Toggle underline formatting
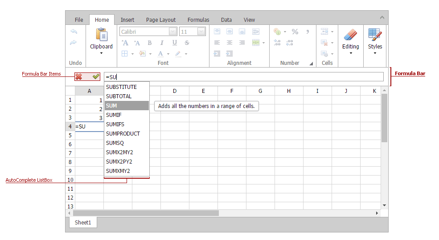This screenshot has width=439, height=240. click(175, 43)
